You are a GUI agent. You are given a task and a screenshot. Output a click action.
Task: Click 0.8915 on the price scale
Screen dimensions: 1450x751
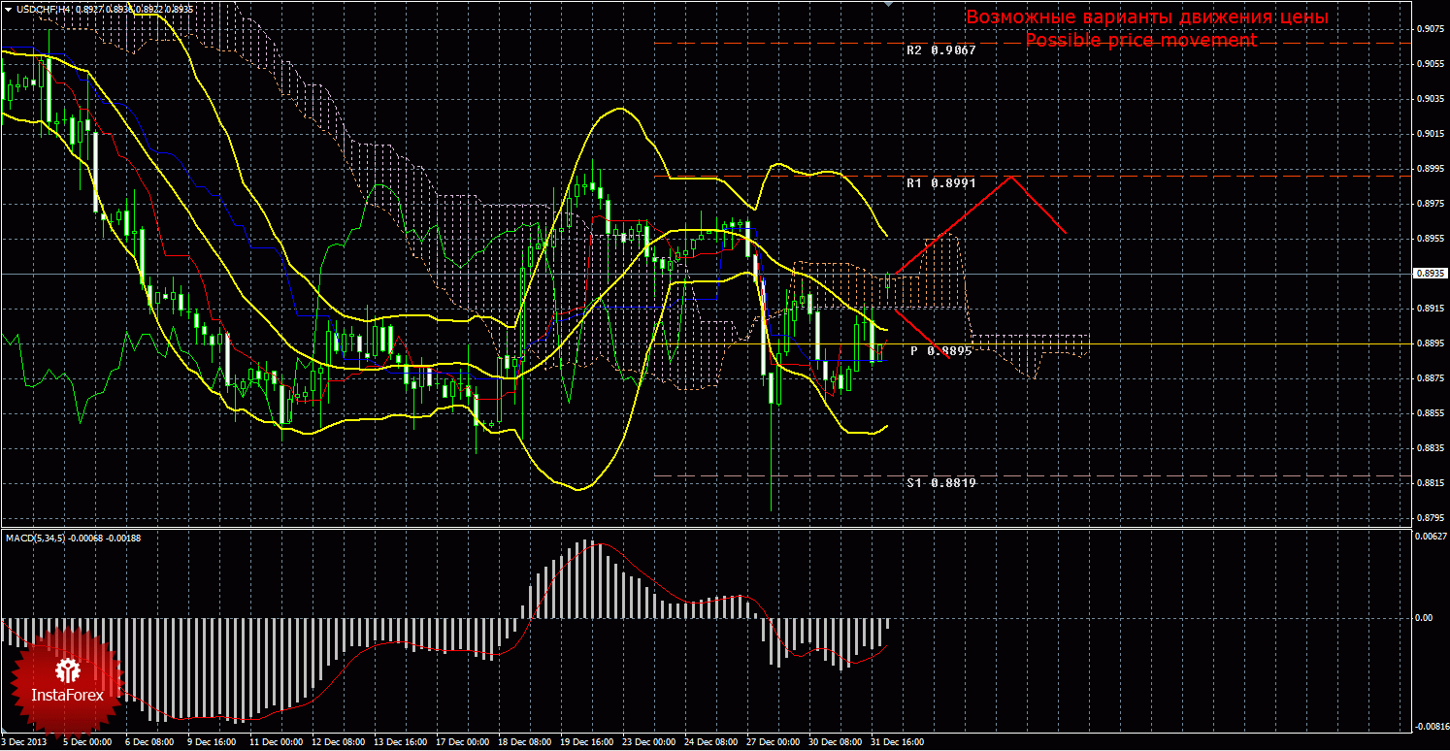pyautogui.click(x=1429, y=309)
